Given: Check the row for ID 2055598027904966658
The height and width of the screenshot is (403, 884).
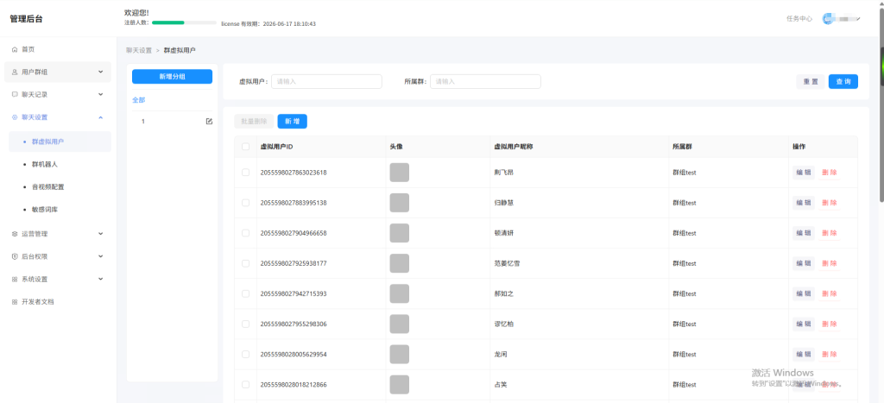Looking at the screenshot, I should click(x=245, y=233).
